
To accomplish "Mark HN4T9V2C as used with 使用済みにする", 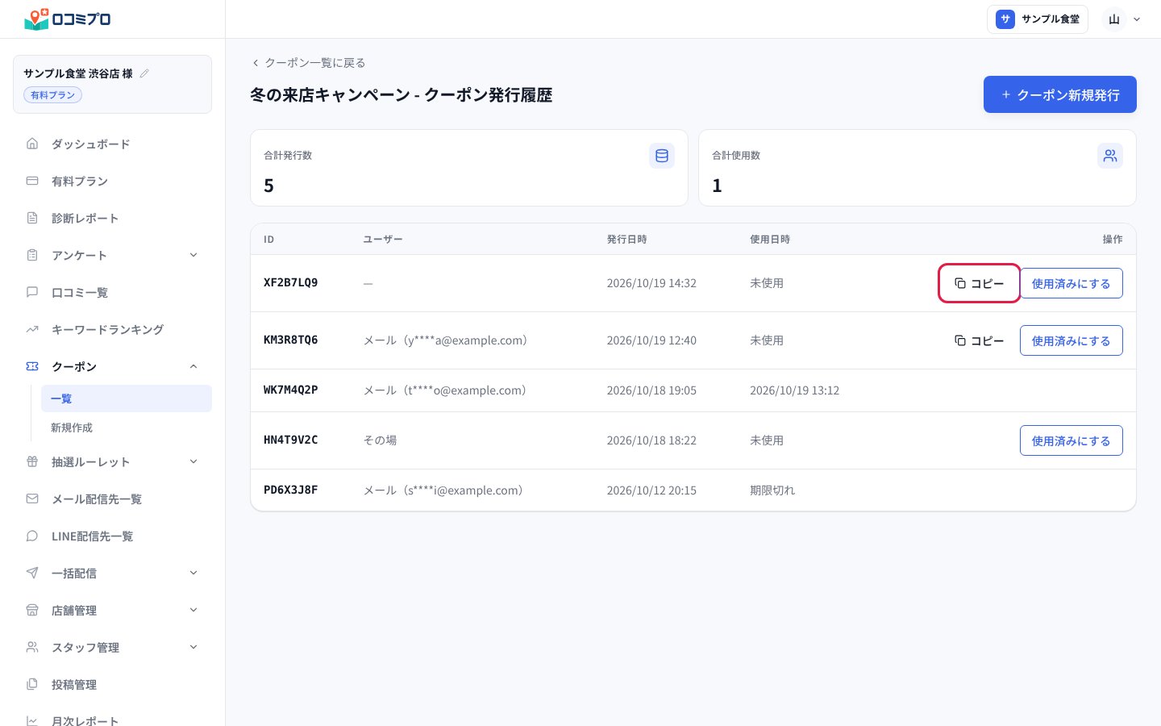I will pyautogui.click(x=1072, y=440).
